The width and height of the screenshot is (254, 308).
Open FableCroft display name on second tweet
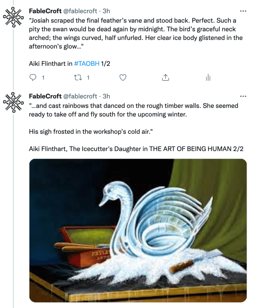[x=45, y=96]
